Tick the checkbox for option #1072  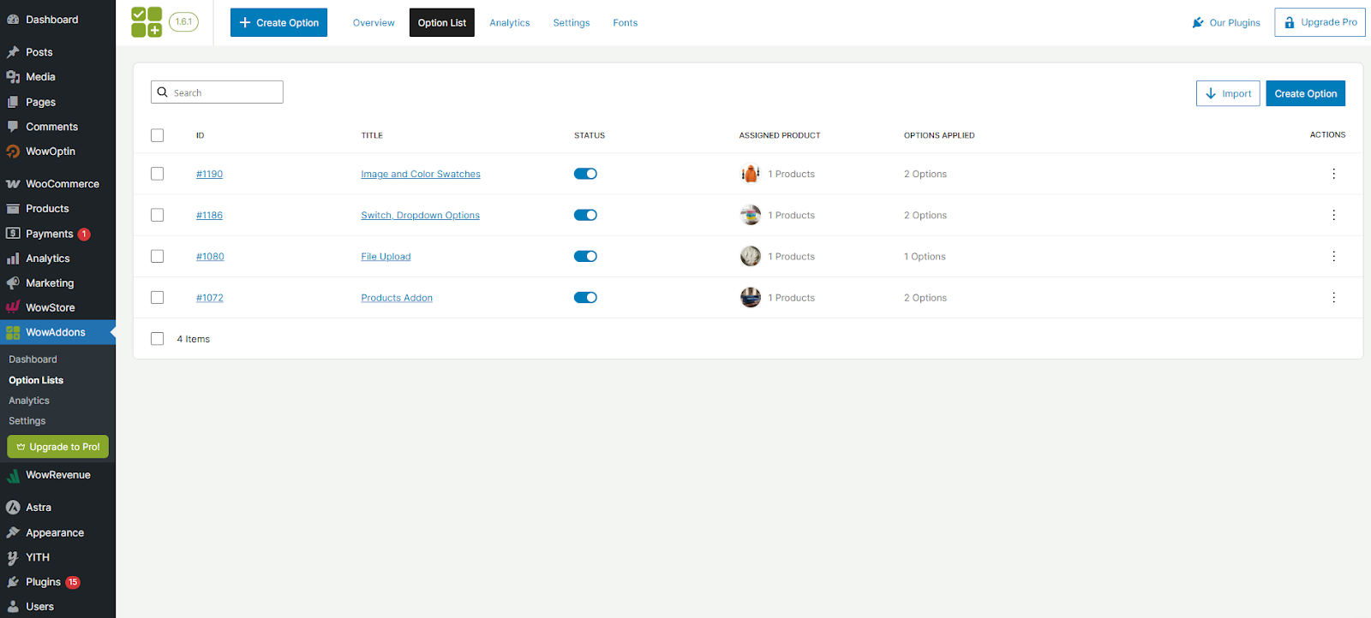pos(157,297)
